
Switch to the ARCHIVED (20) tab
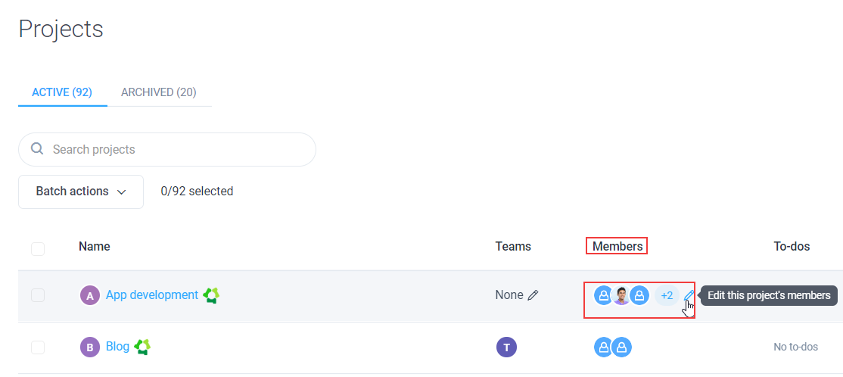[x=159, y=92]
